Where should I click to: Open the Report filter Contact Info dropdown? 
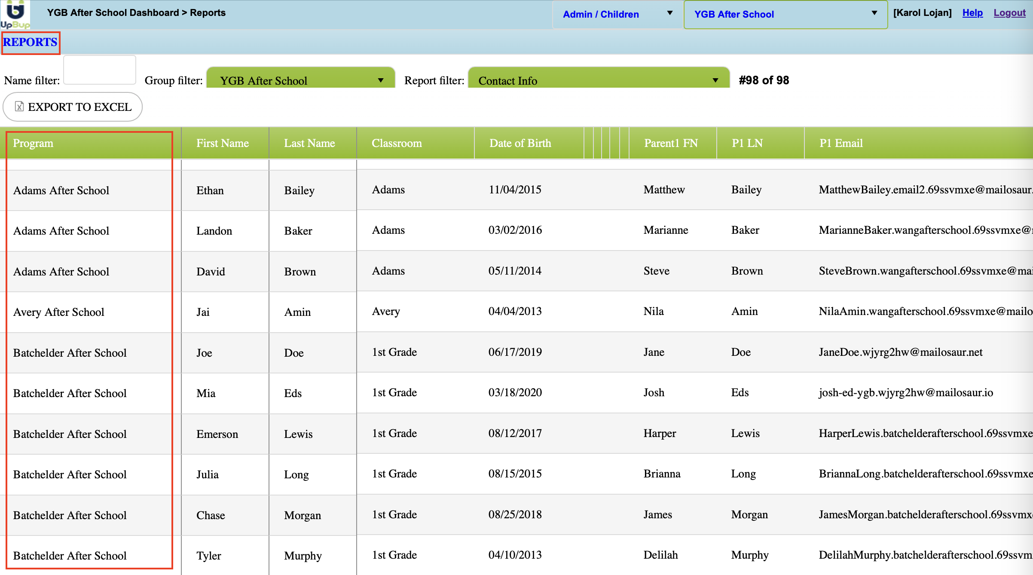click(598, 80)
